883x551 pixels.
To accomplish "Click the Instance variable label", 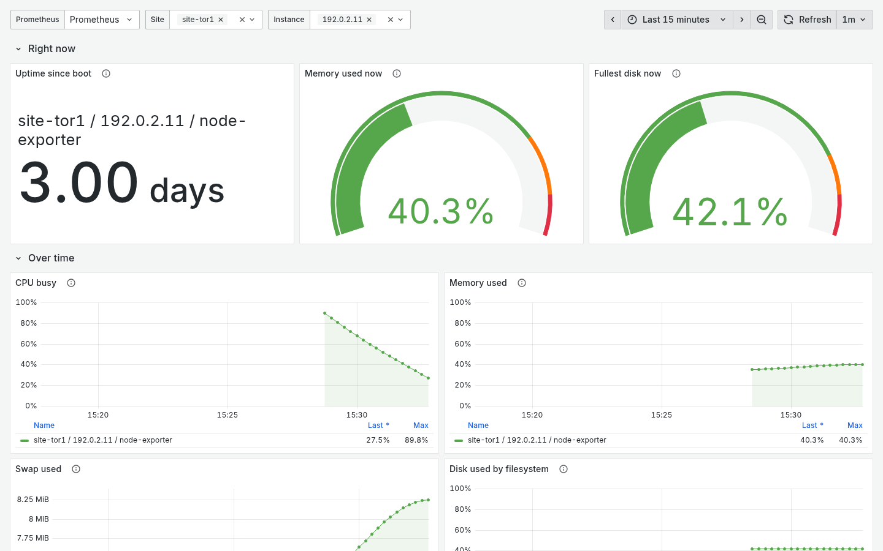I will (289, 20).
